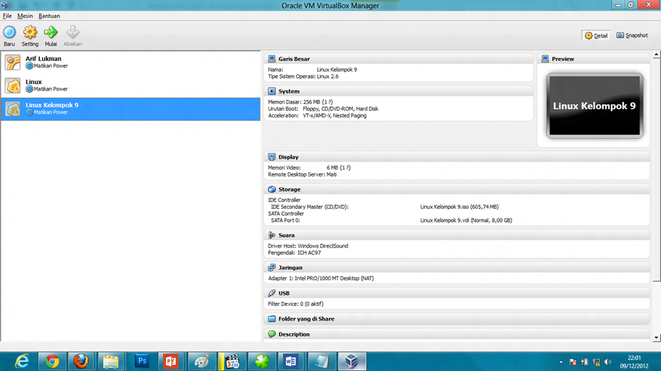Screen dimensions: 661x371
Task: Click the Jaringan network section icon
Action: [x=272, y=268]
